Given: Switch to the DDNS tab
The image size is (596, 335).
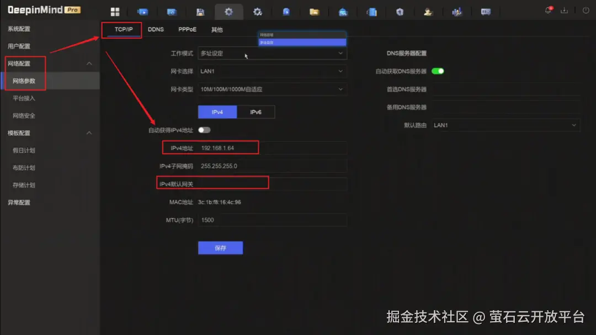Looking at the screenshot, I should 156,30.
